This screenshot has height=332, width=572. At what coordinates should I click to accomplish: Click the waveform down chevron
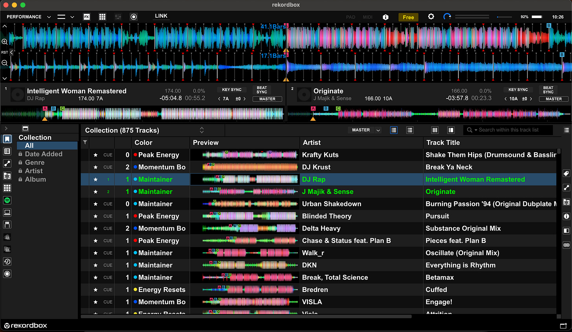point(5,78)
